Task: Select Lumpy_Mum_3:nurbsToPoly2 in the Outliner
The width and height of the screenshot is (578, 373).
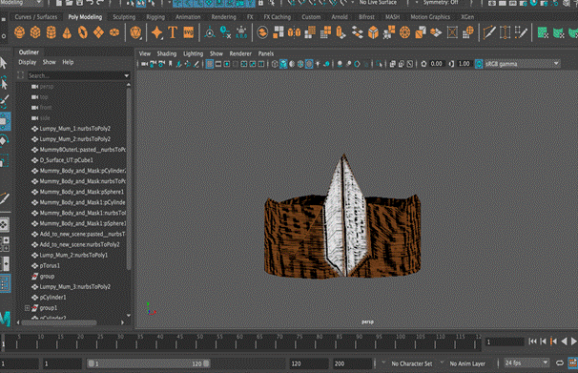Action: click(73, 287)
